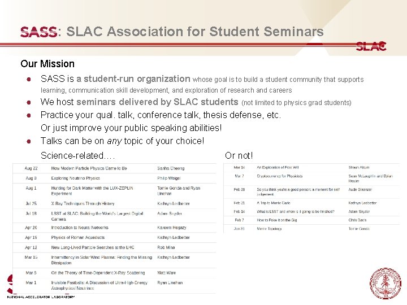407x305 pixels.
Task: Click the bullet beside 'Practice your qual. talk'
Action: [27, 115]
